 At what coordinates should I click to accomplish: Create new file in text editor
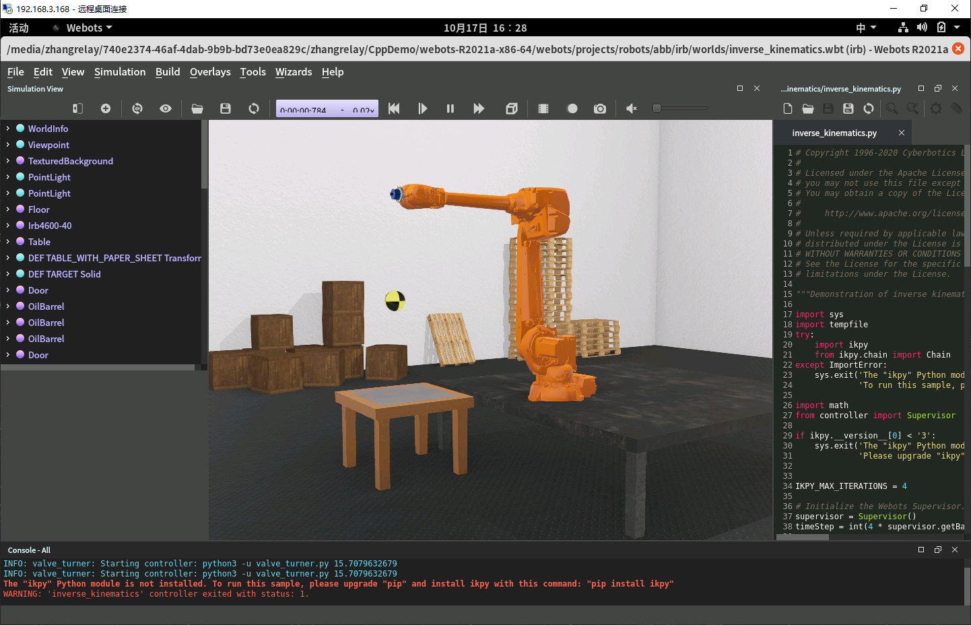click(788, 108)
